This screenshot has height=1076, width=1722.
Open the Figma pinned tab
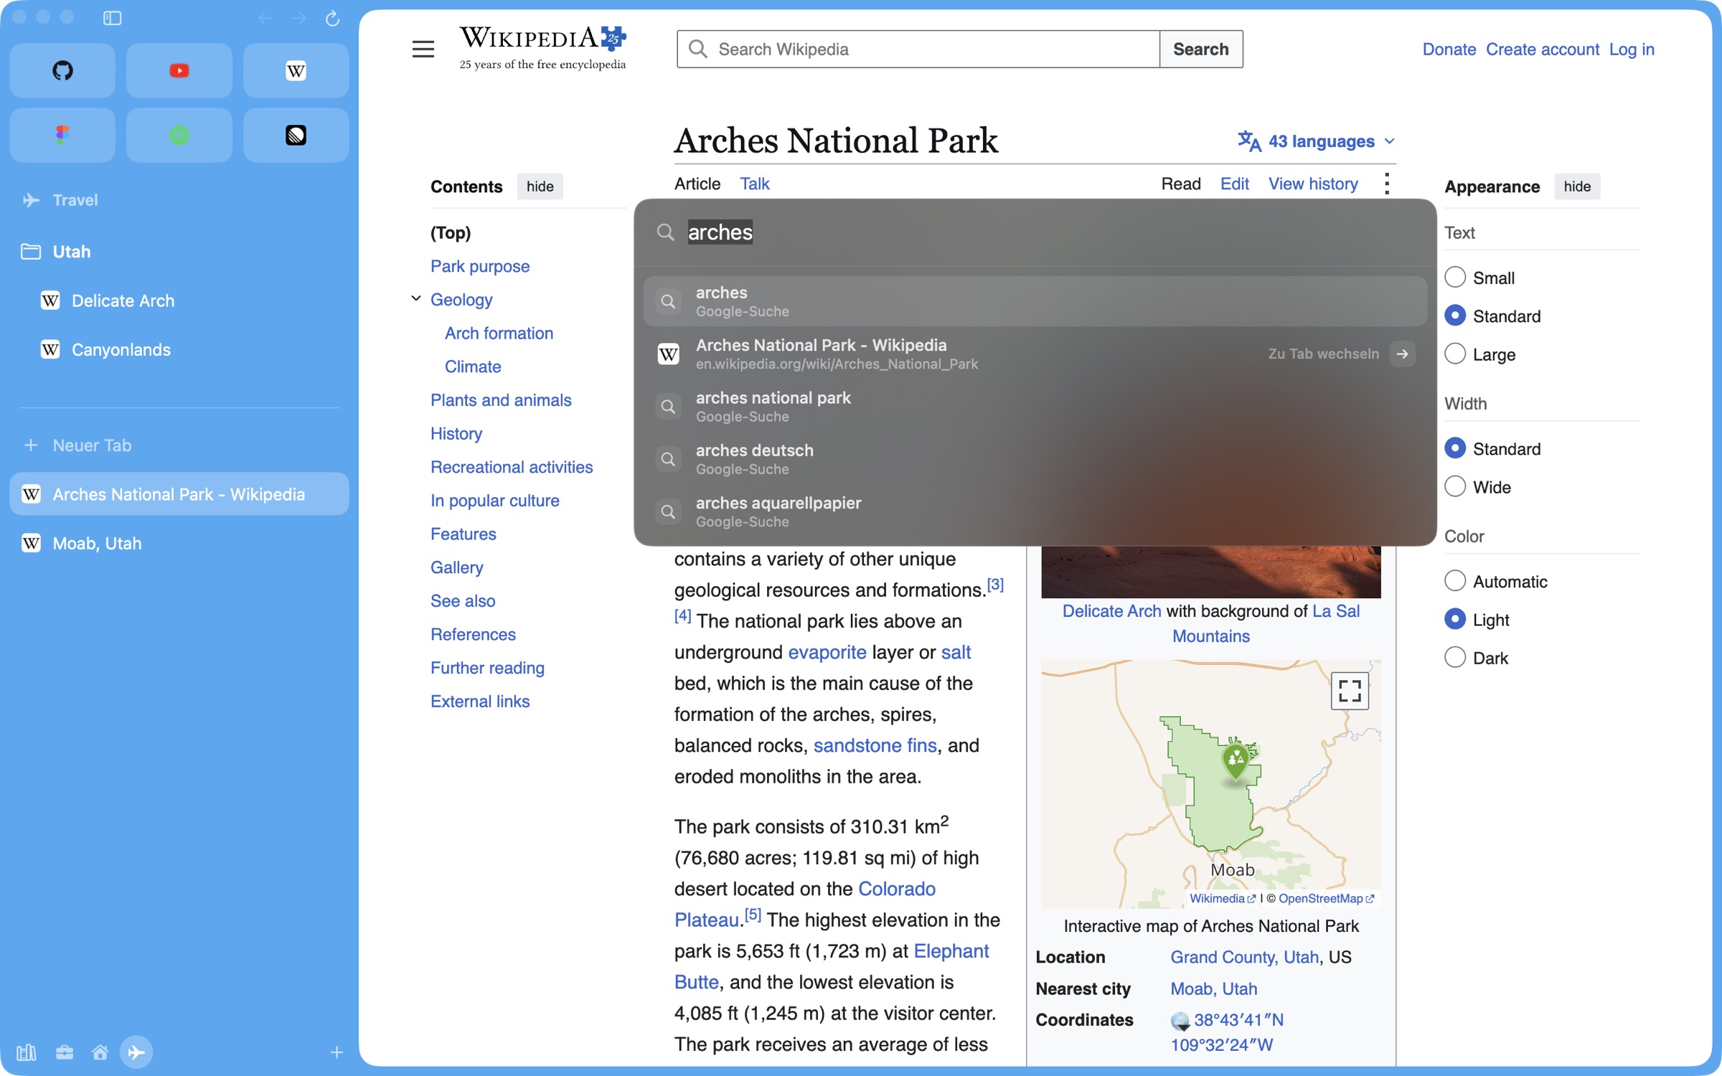[x=62, y=135]
